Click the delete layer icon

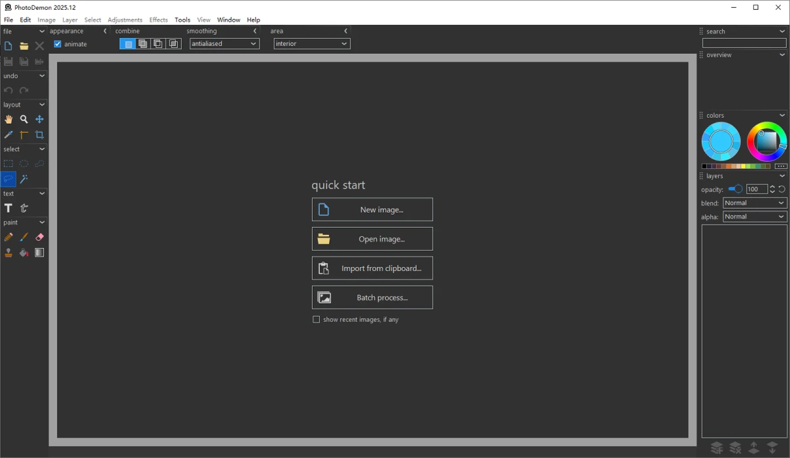[735, 448]
